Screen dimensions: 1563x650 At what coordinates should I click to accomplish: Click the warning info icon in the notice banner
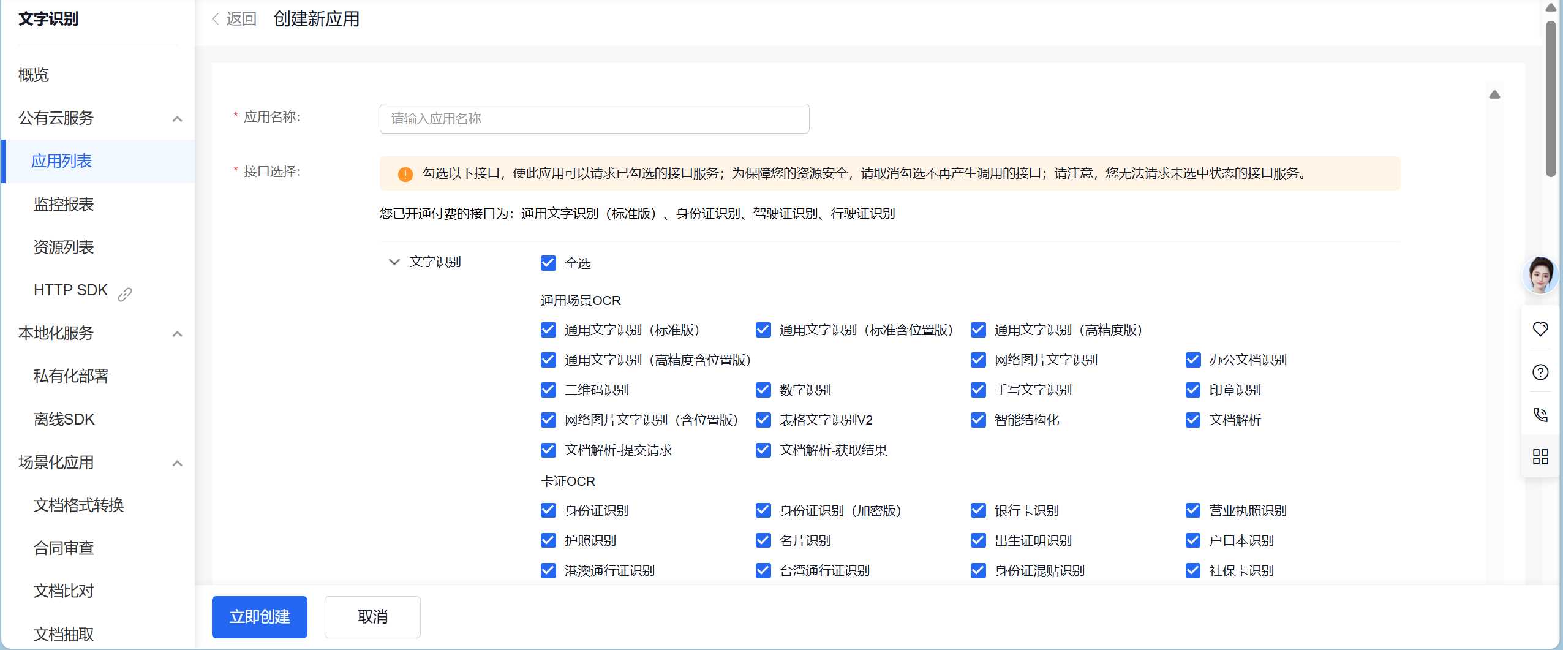[404, 173]
